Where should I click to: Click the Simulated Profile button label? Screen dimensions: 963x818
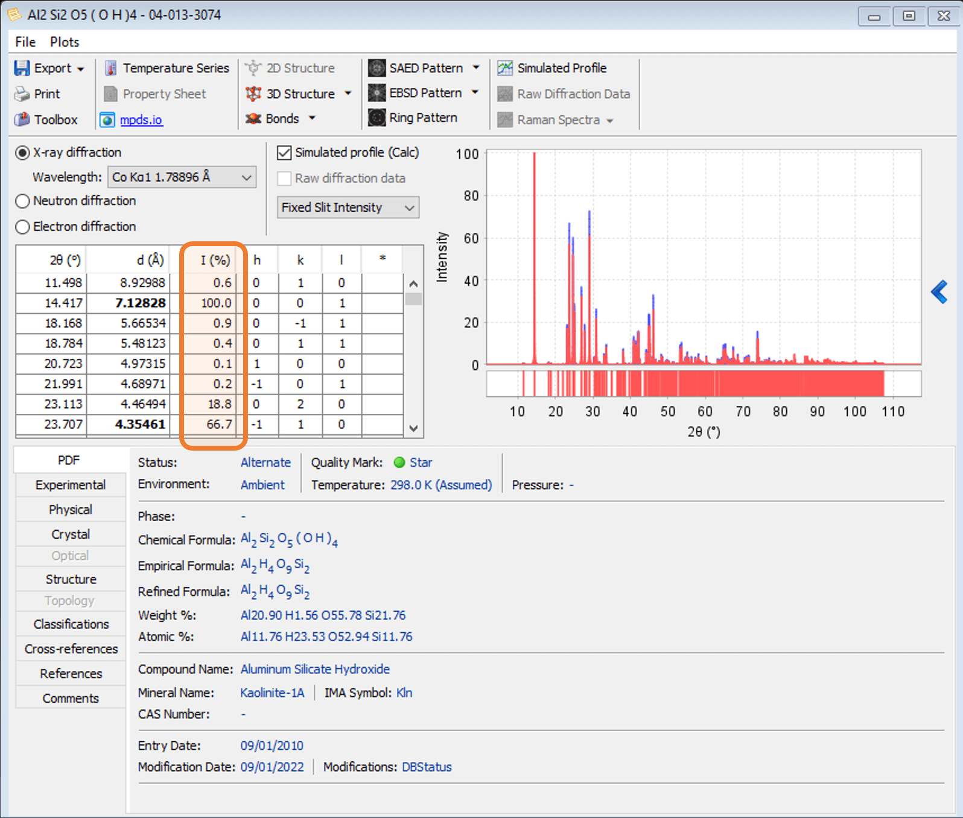tap(562, 68)
